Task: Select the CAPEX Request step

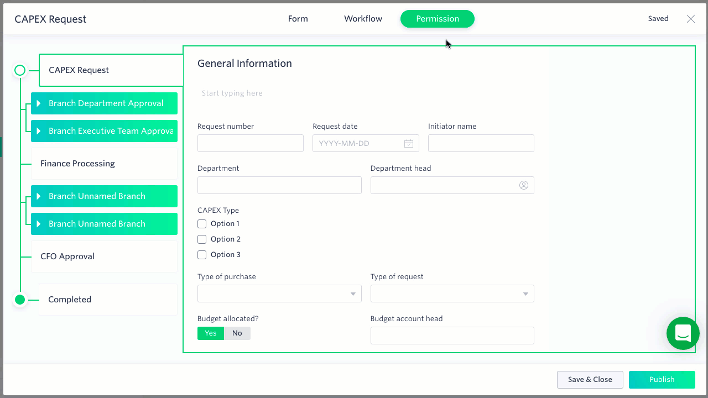Action: [x=111, y=70]
